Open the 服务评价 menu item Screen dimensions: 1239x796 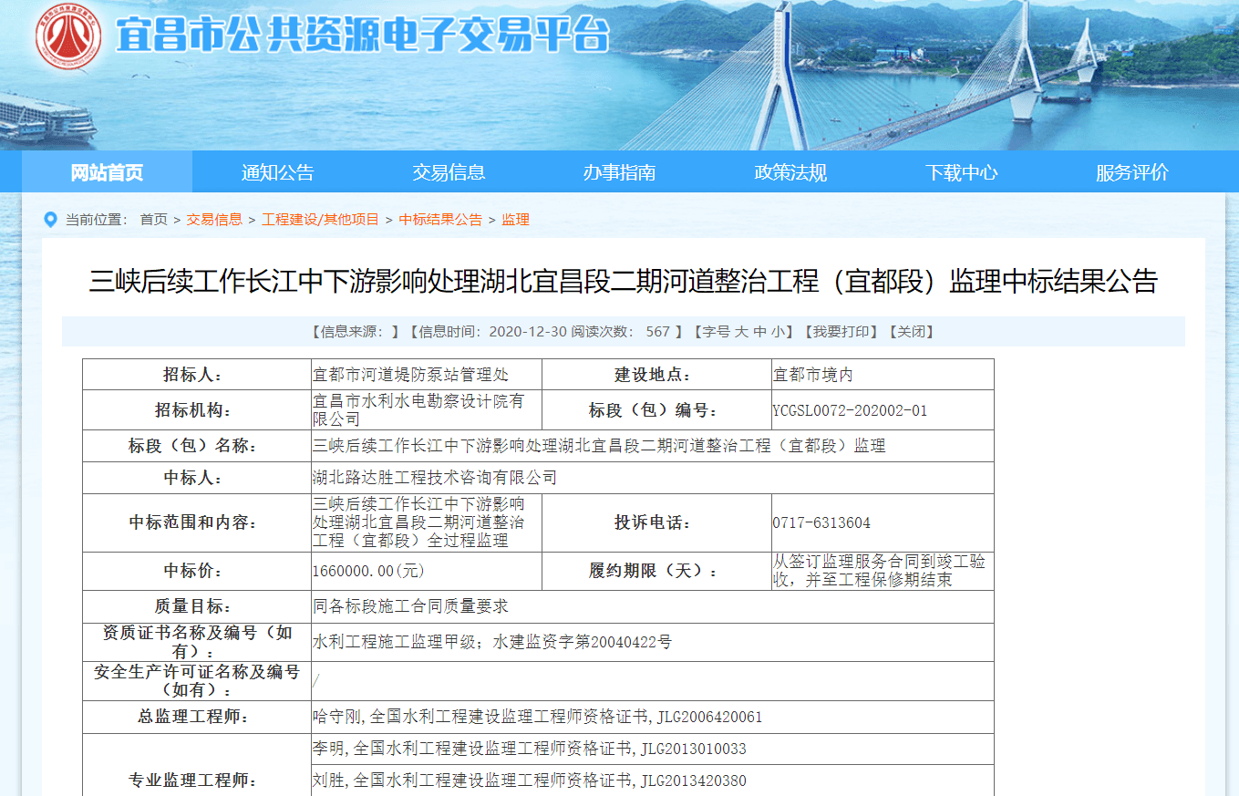coord(1131,172)
